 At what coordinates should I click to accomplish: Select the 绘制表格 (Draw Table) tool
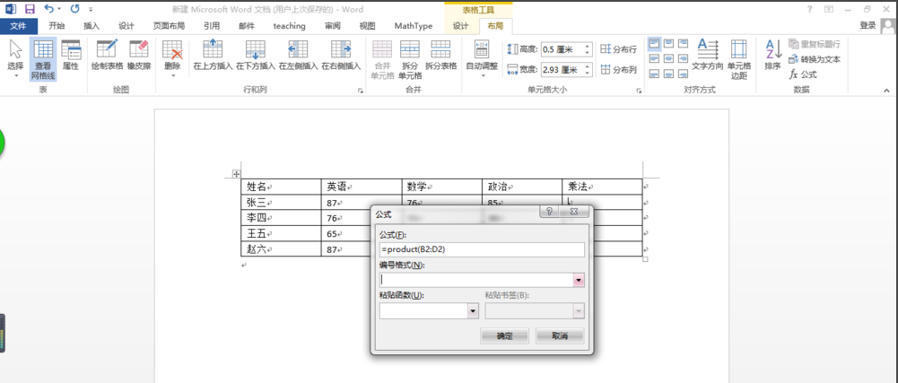pos(107,56)
